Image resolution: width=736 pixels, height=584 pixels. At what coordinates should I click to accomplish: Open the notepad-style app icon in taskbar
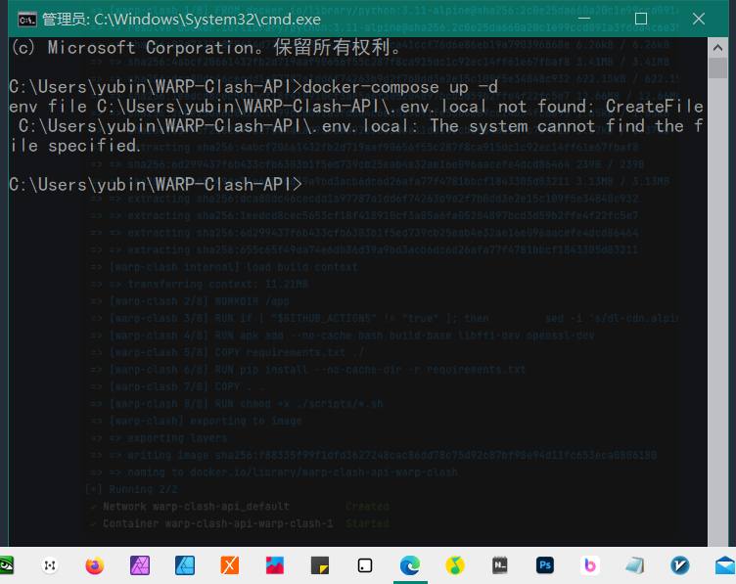tap(634, 565)
